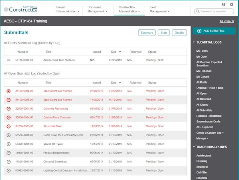Open the settings gear icon

pos(231,4)
